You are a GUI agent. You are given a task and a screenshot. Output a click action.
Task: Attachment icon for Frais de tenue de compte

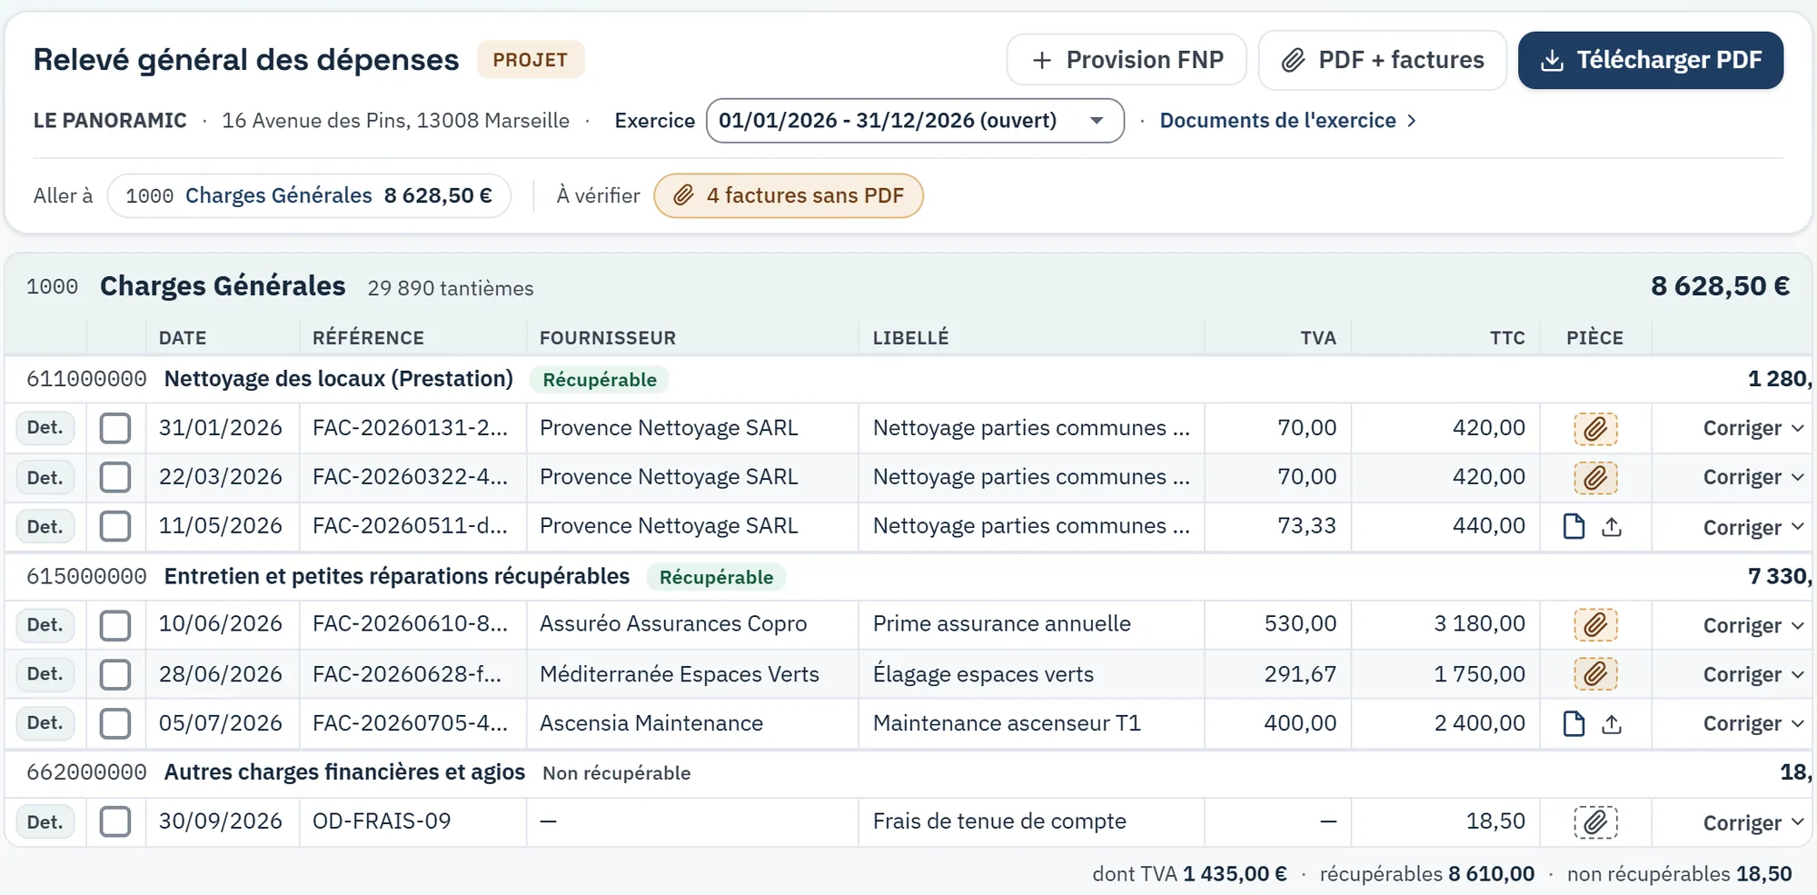pos(1595,821)
